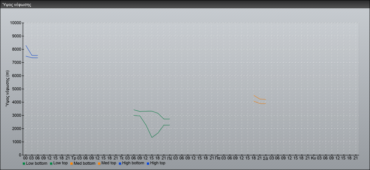Toggle the Med top series label
Viewport: 370px width, 170px height.
click(x=109, y=163)
